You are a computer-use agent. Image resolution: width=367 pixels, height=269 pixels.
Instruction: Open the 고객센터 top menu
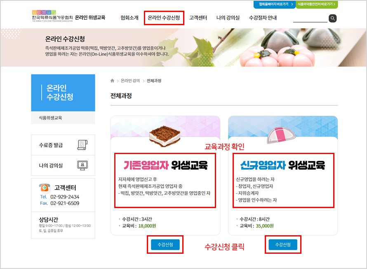(x=198, y=18)
